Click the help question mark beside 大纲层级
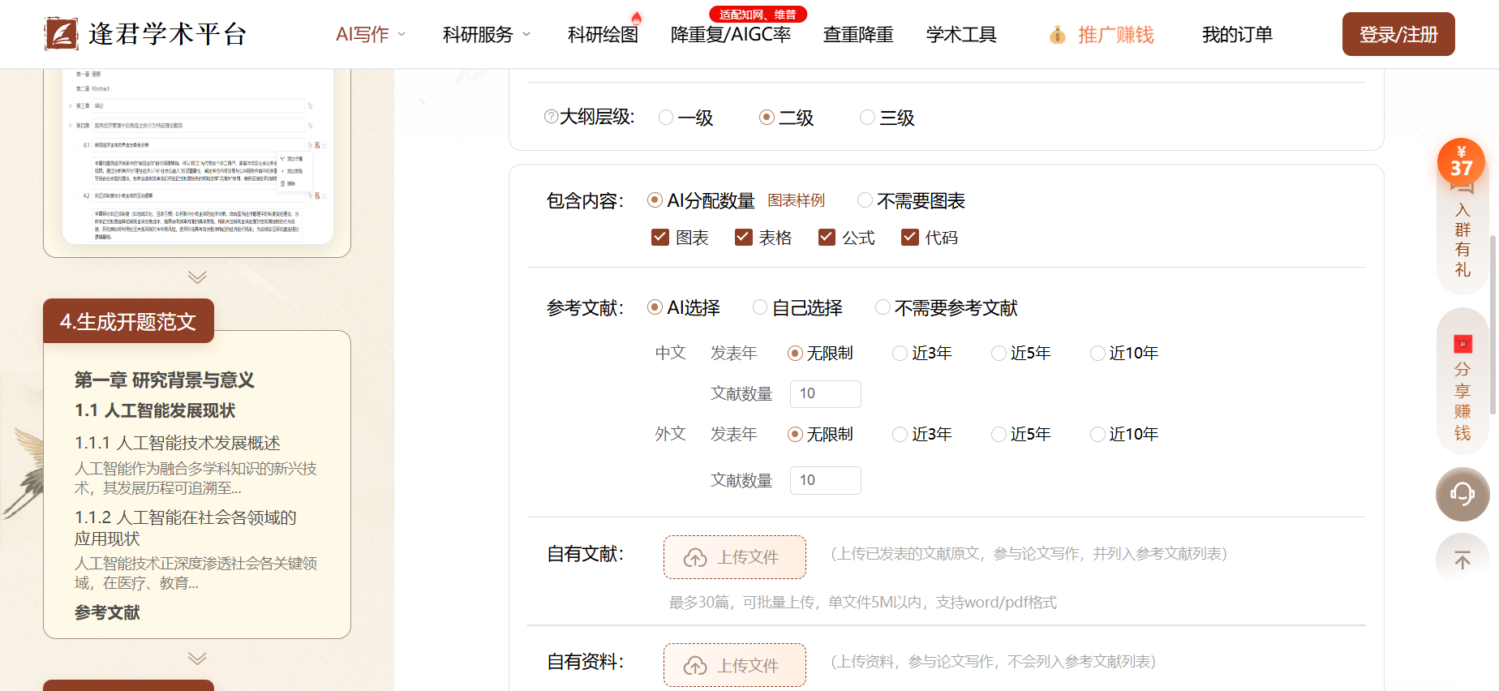The height and width of the screenshot is (691, 1499). (551, 117)
